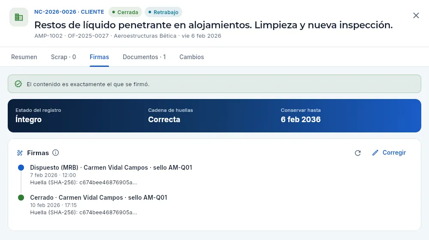This screenshot has height=240, width=429.
Task: Click the green Cerrado timeline dot
Action: tap(21, 198)
